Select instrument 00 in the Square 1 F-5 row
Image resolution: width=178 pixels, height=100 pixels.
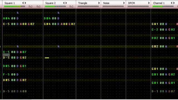(13, 74)
